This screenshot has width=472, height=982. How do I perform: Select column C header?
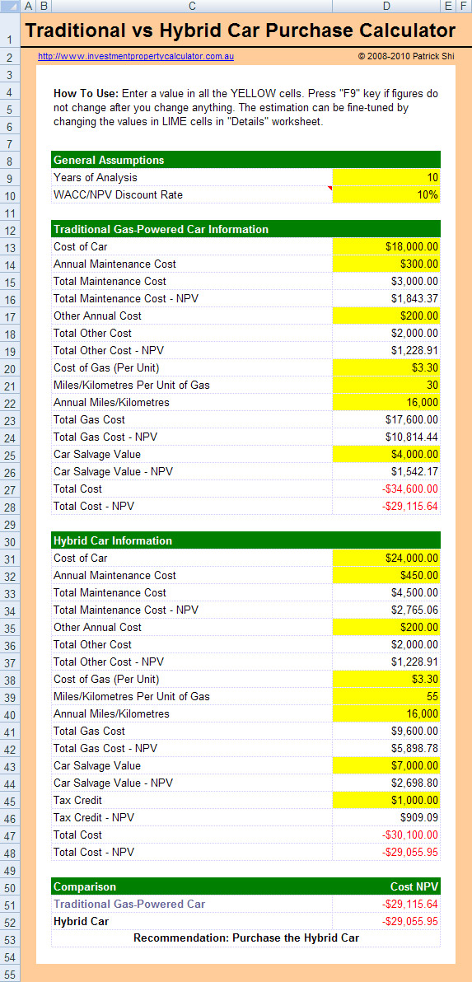point(192,6)
